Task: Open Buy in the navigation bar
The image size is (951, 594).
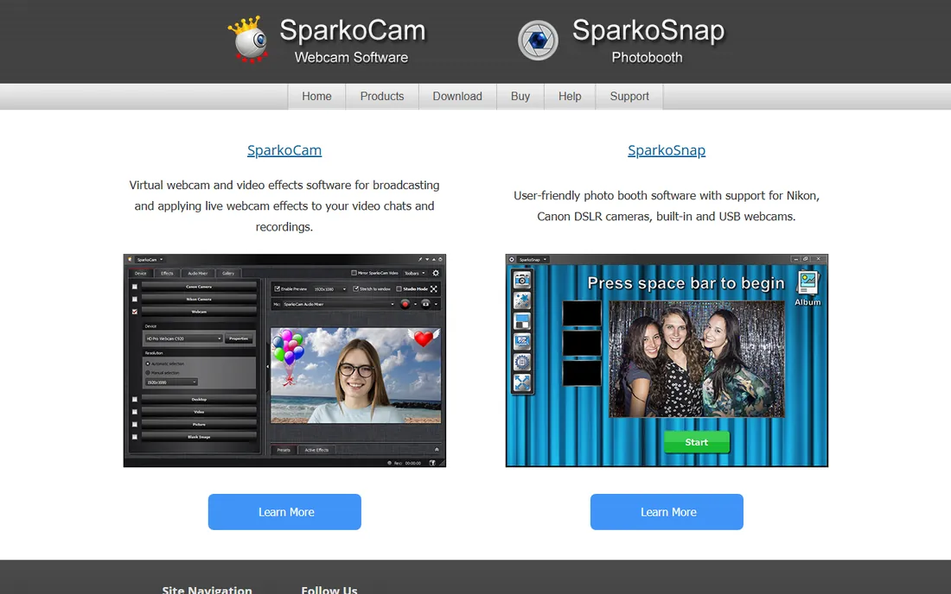Action: (520, 97)
